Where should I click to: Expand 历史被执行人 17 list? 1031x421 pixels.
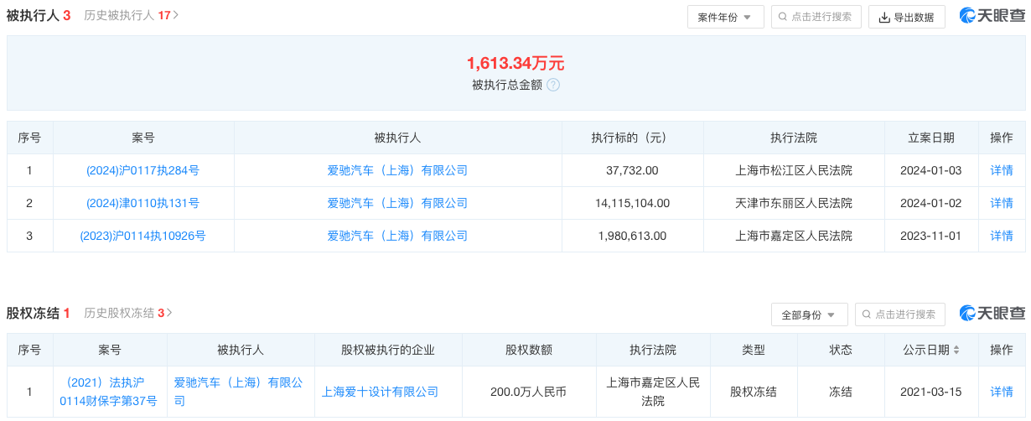click(132, 15)
